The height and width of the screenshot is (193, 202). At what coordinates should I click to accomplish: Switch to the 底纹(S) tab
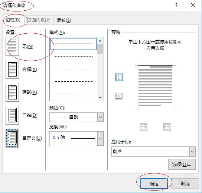click(x=64, y=20)
